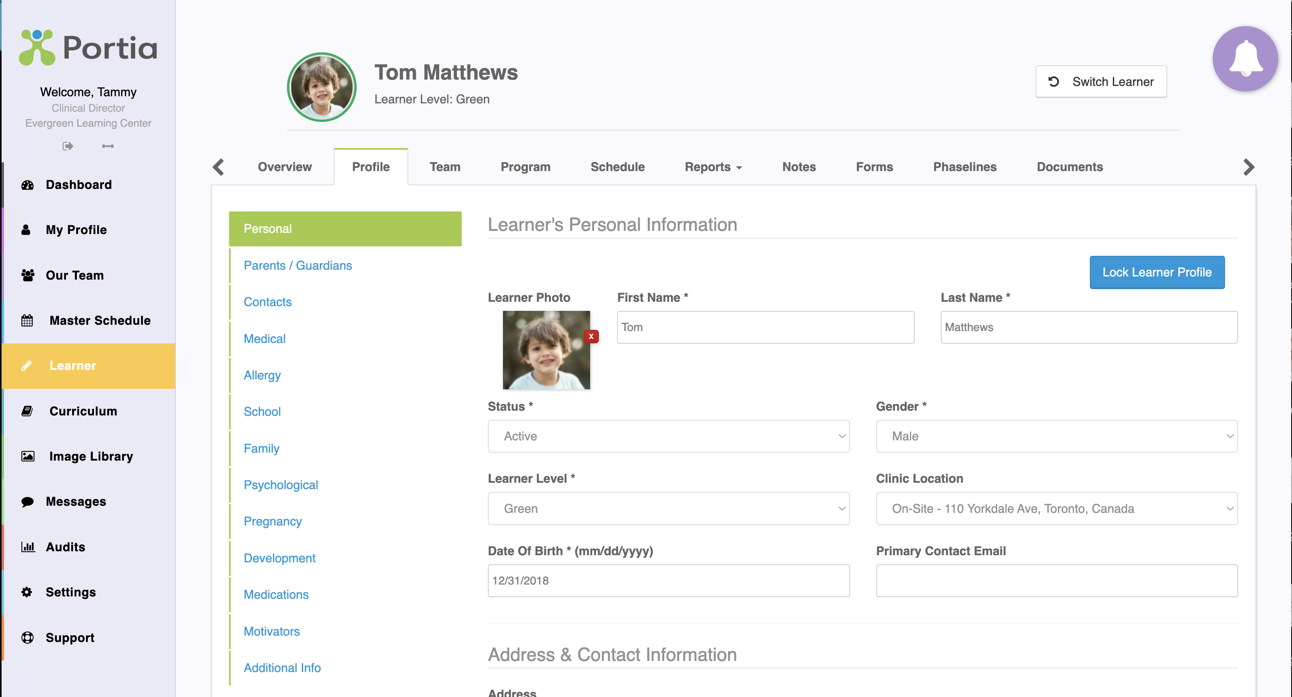The height and width of the screenshot is (697, 1292).
Task: Expand the Gender dropdown showing Male
Action: coord(1056,436)
